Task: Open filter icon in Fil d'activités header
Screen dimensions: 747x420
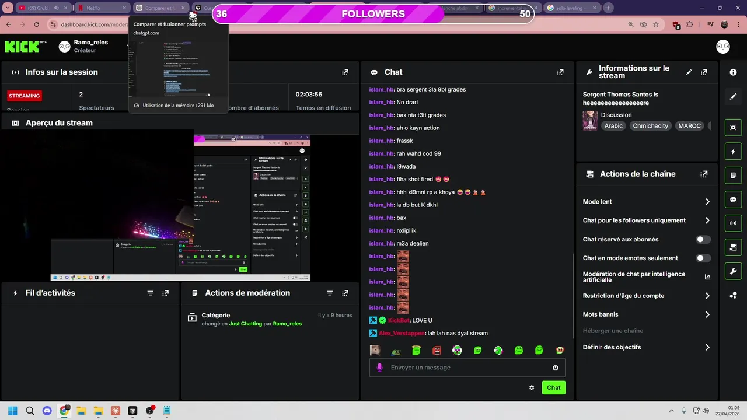Action: pos(150,293)
